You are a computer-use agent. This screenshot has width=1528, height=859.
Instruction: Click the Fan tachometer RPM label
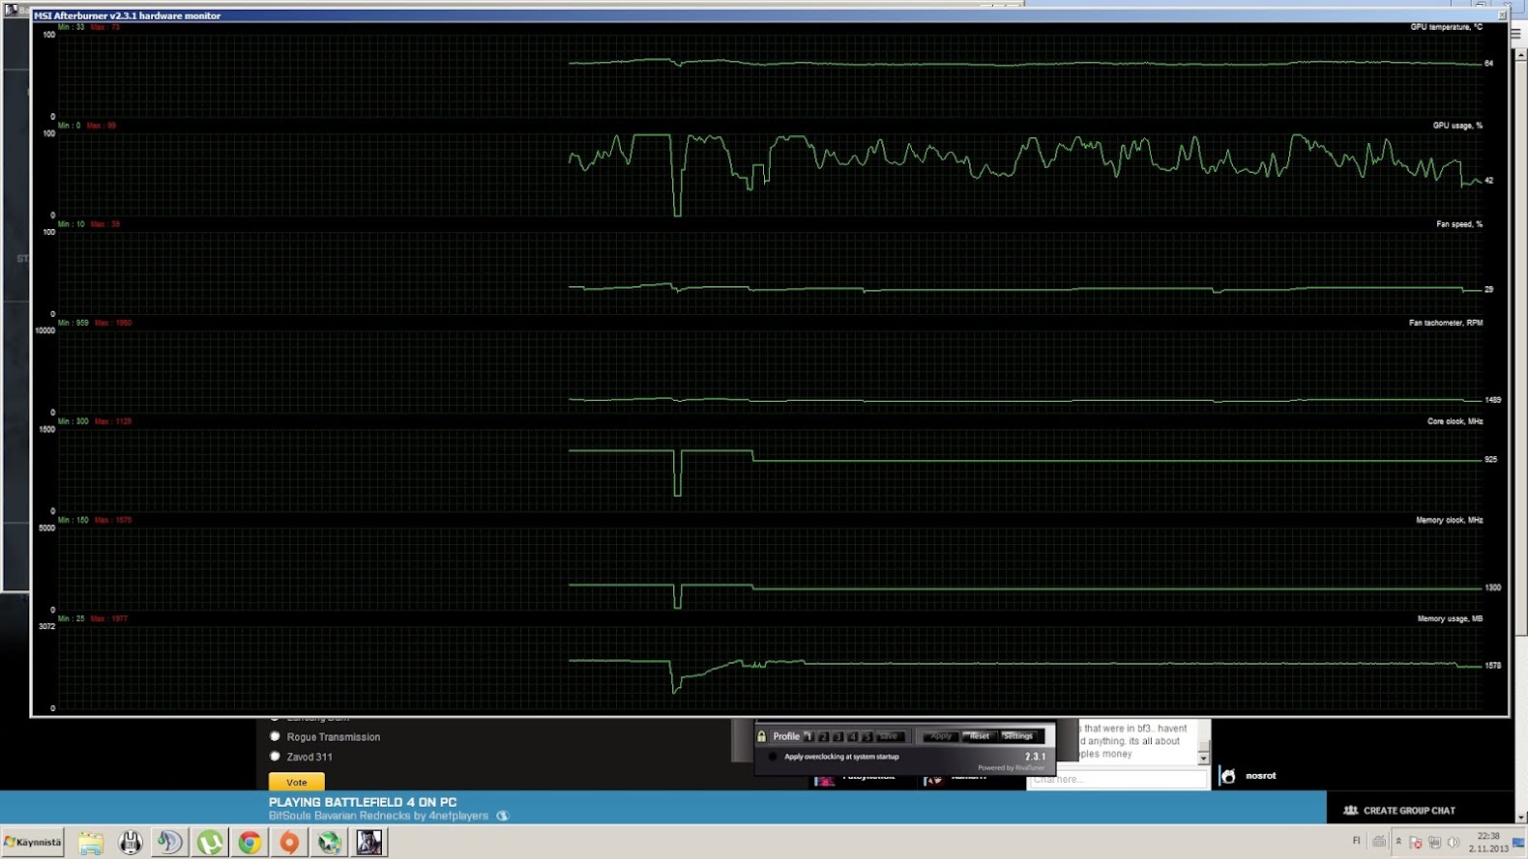pyautogui.click(x=1446, y=323)
